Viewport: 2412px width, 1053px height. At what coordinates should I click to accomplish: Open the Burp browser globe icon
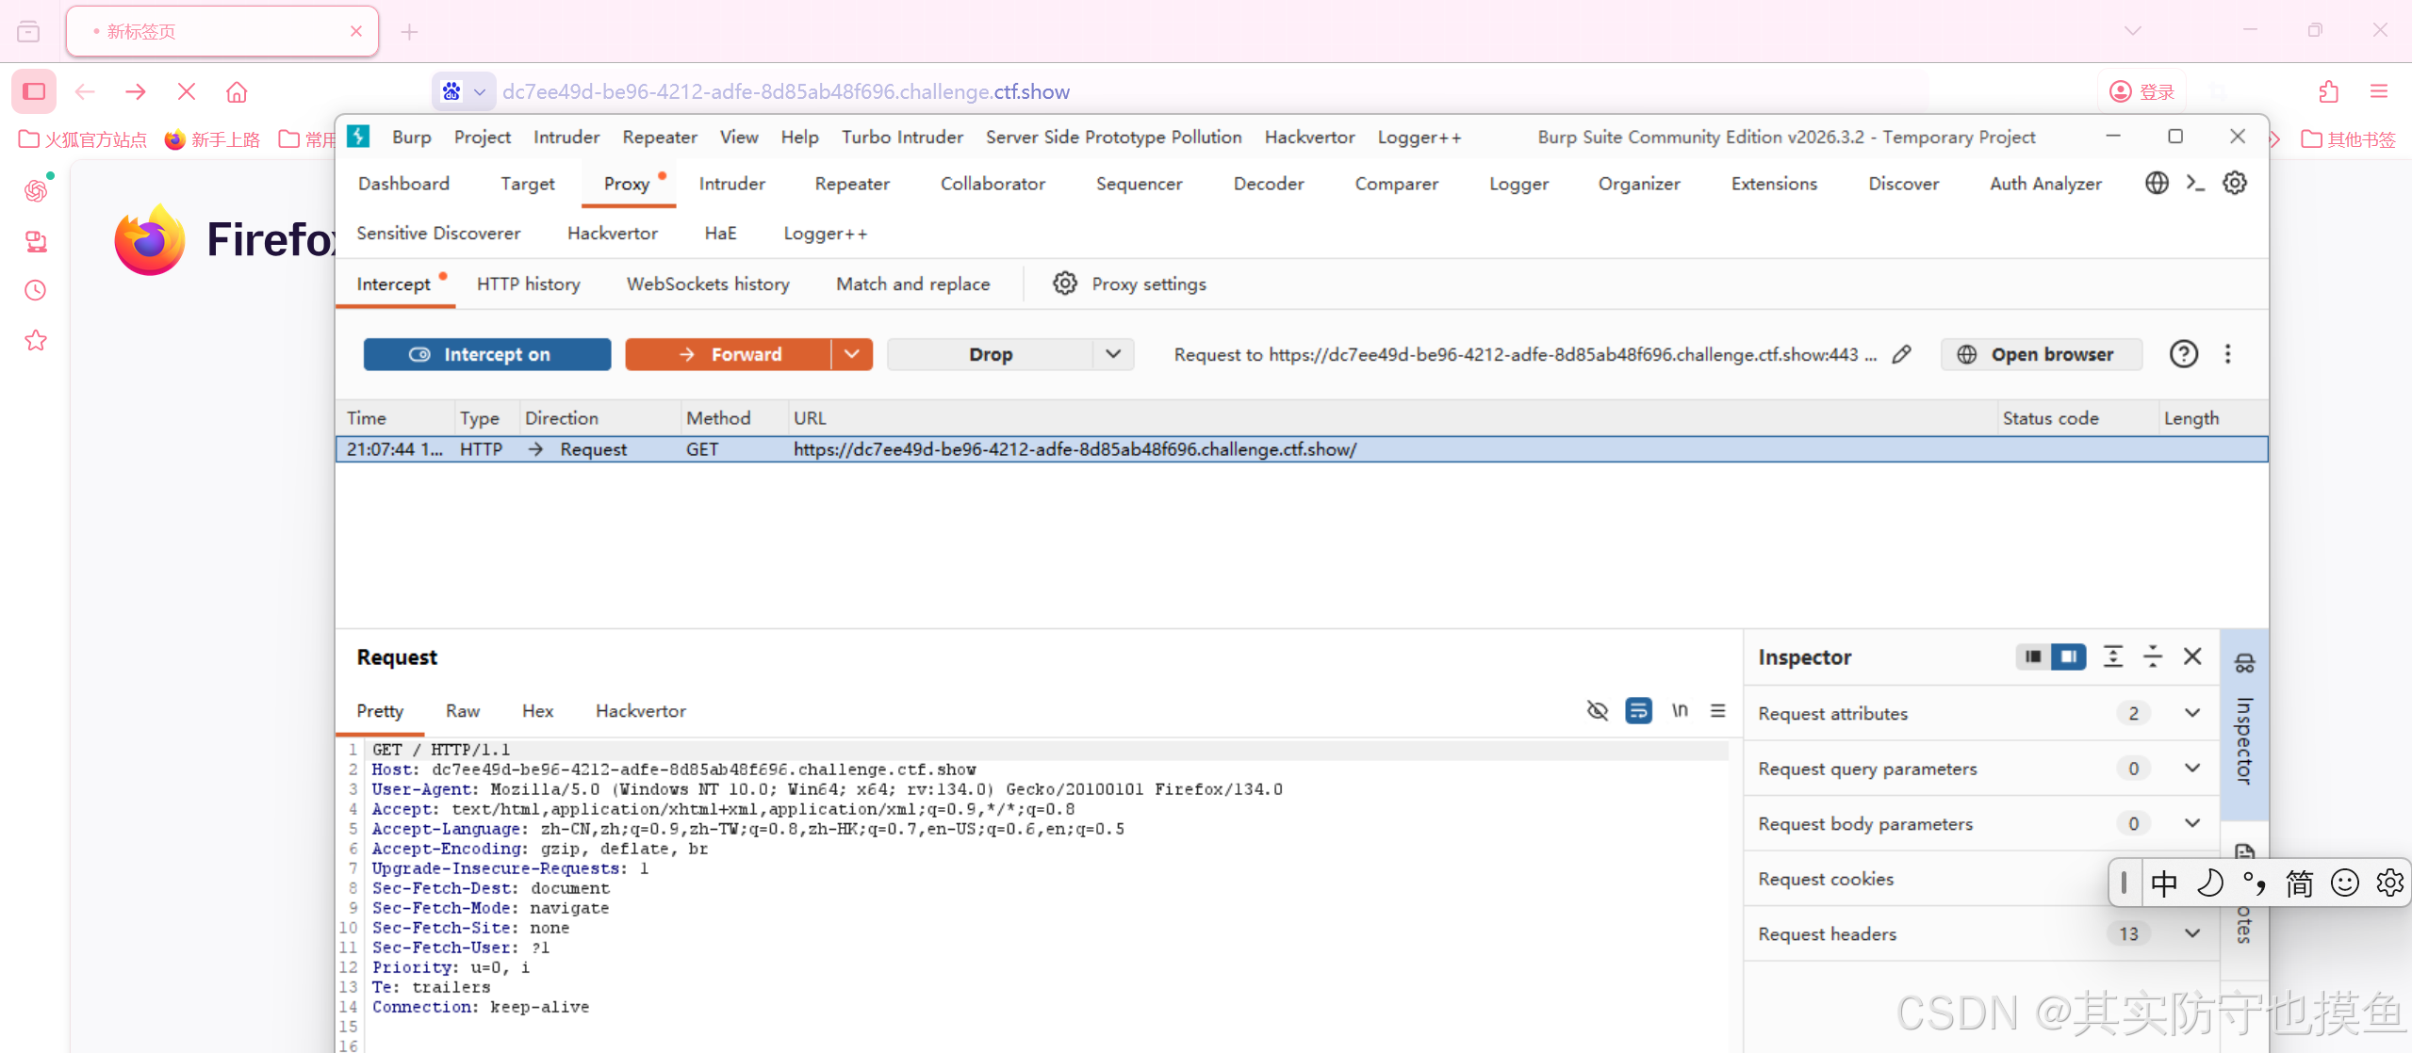click(x=2157, y=183)
